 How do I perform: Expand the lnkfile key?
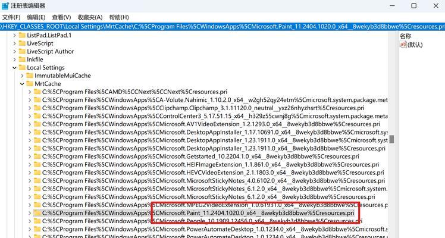[14, 59]
